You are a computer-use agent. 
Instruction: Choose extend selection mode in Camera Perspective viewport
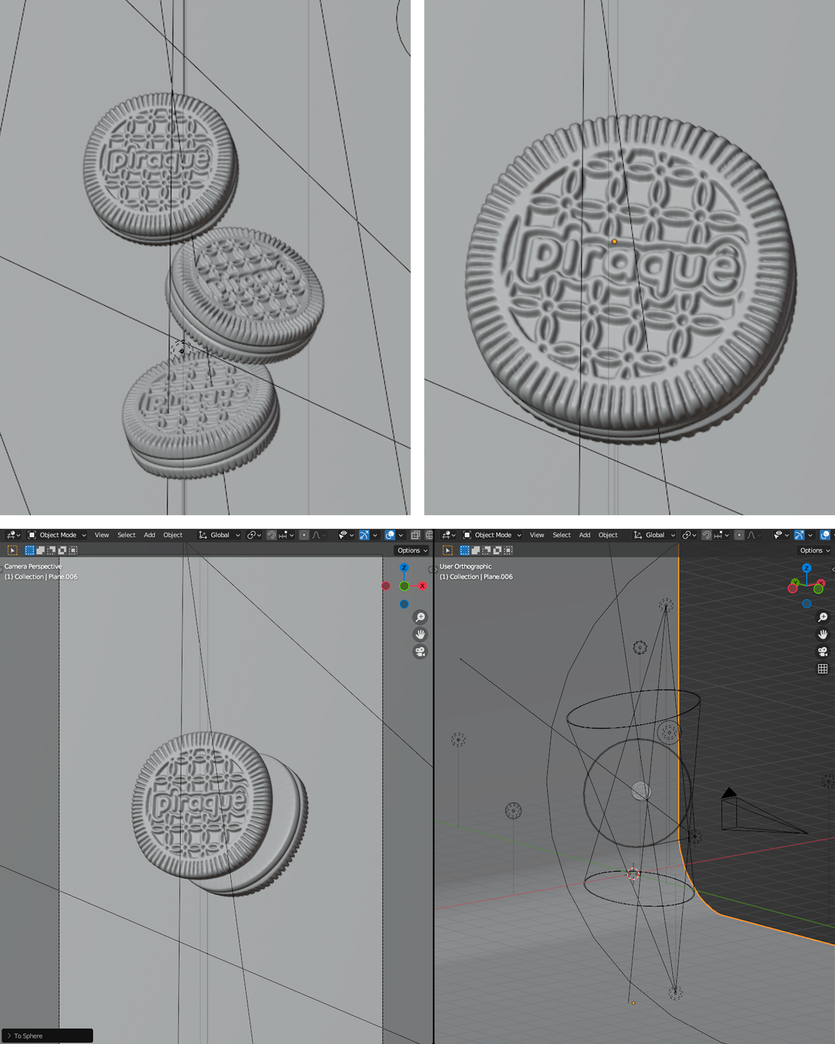(x=41, y=550)
